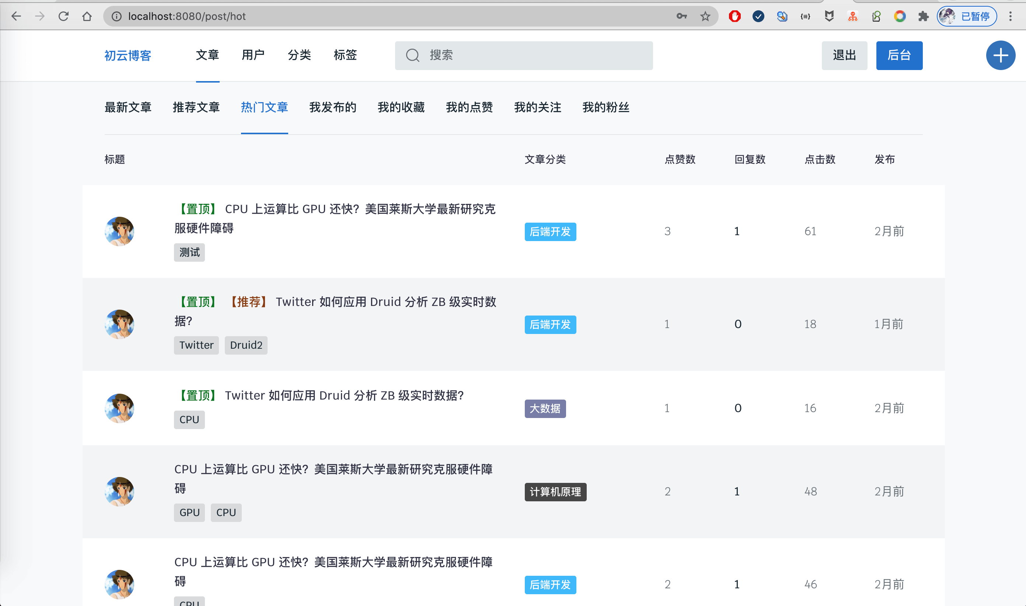Click the blue plus create-post button

click(x=1000, y=55)
